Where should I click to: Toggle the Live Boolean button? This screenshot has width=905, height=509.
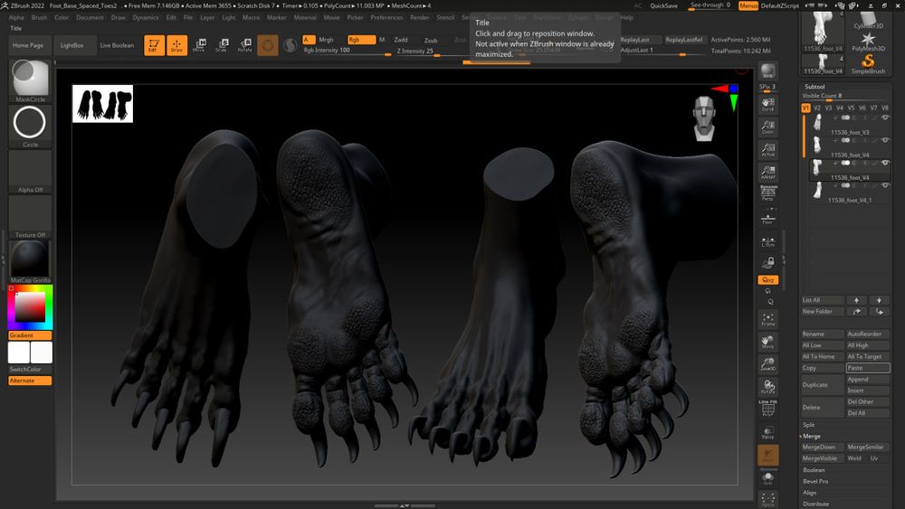tap(117, 45)
